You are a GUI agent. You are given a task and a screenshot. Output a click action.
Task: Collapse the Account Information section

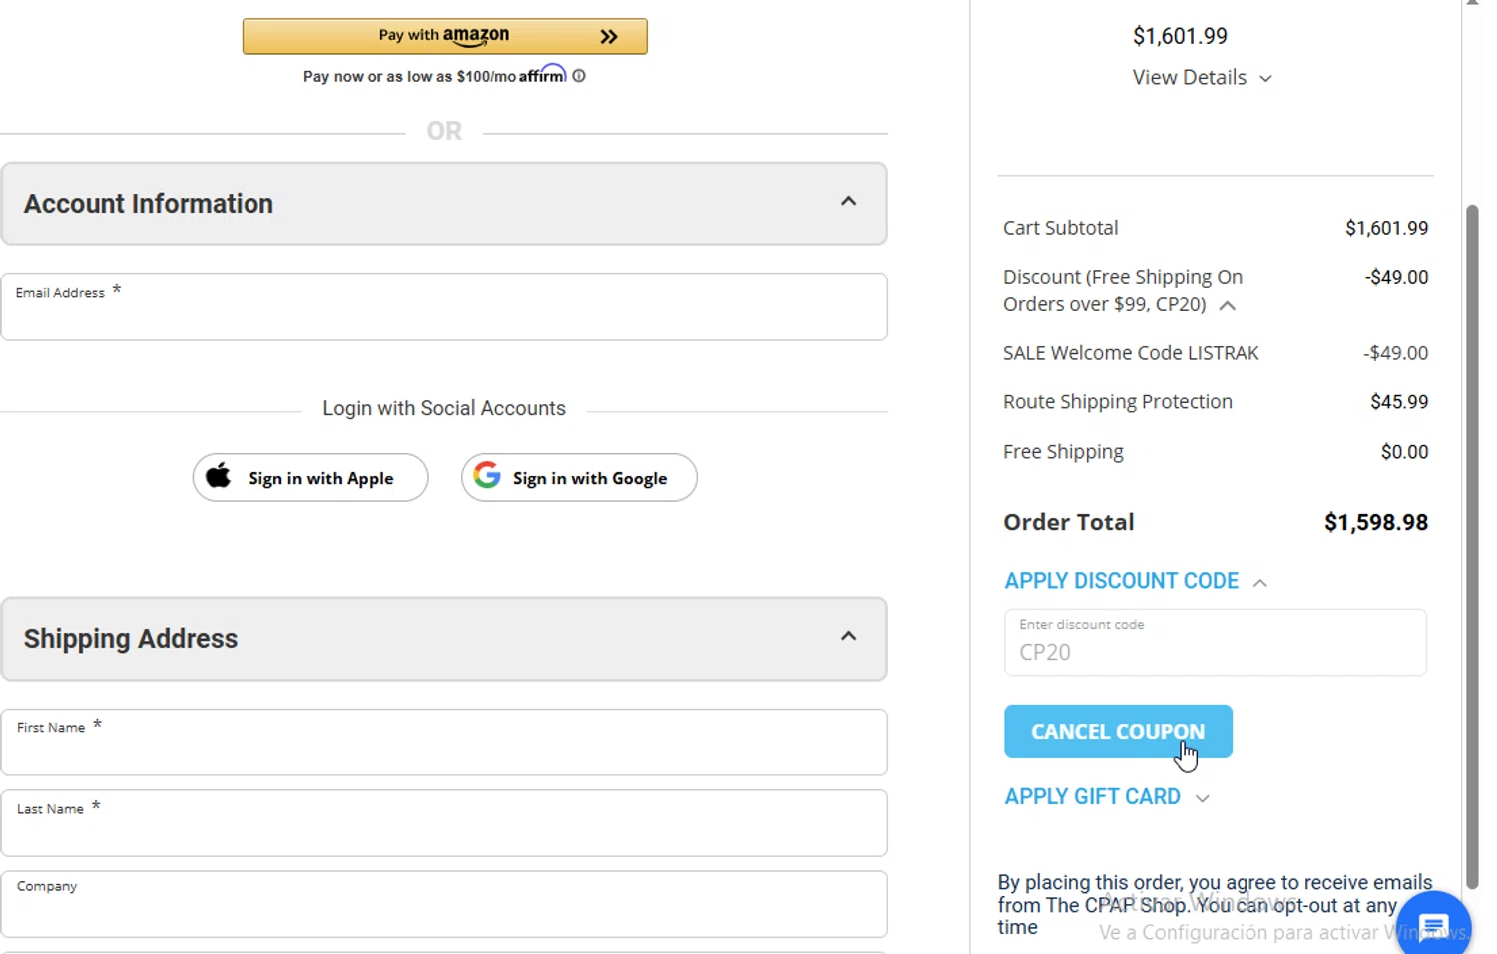click(x=848, y=202)
